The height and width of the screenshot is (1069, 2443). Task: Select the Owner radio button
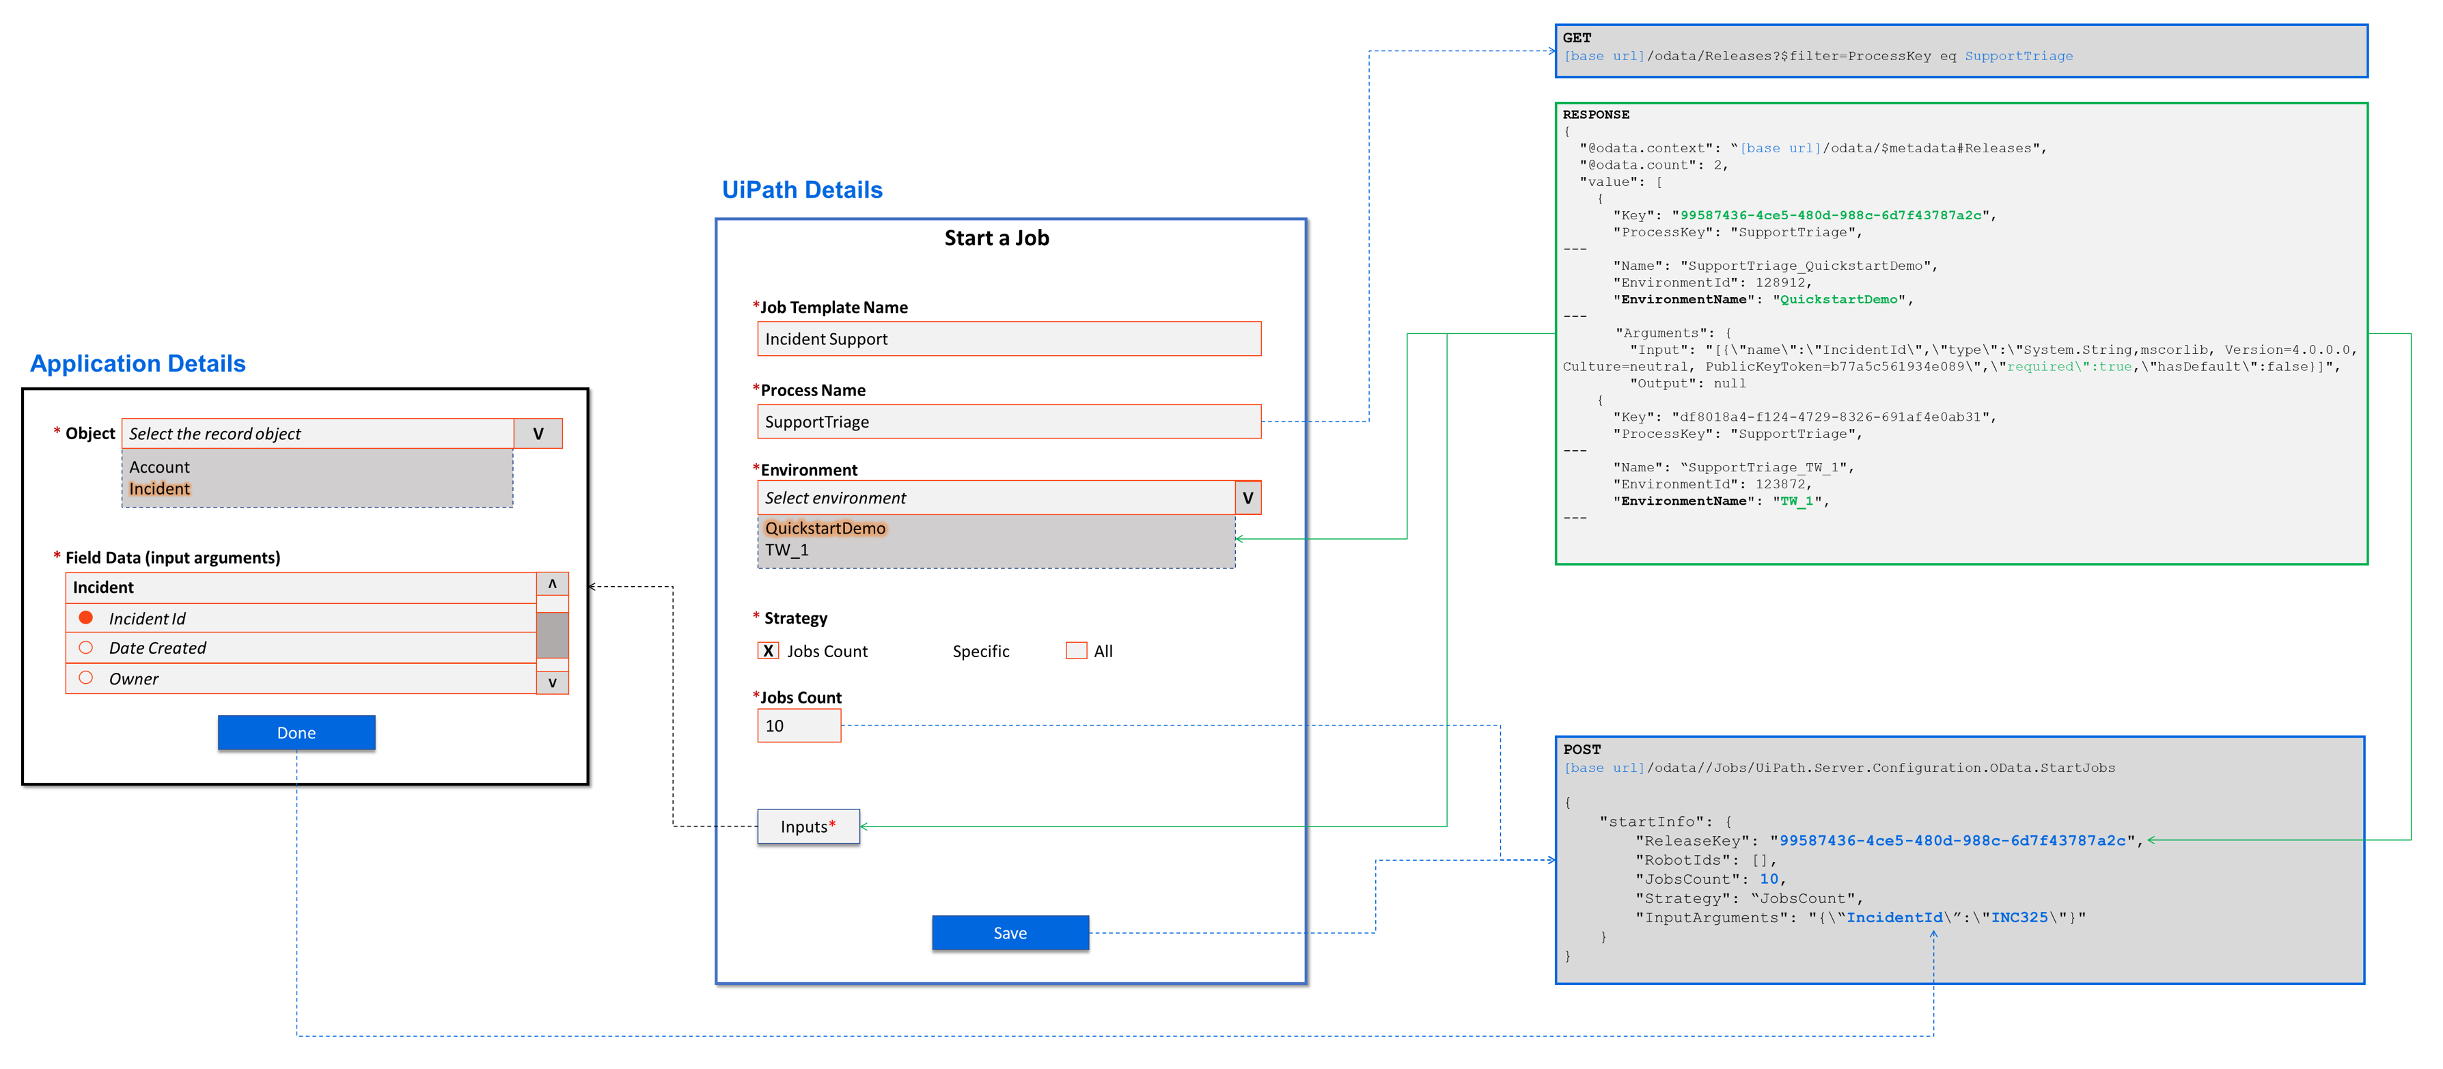[x=85, y=678]
